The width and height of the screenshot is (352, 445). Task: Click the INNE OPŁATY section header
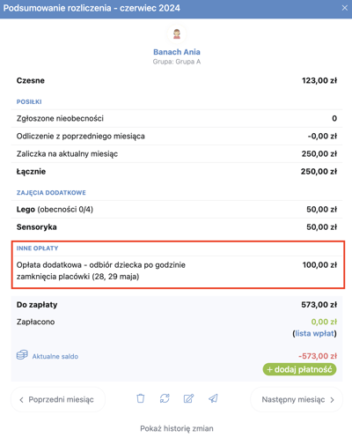point(37,248)
